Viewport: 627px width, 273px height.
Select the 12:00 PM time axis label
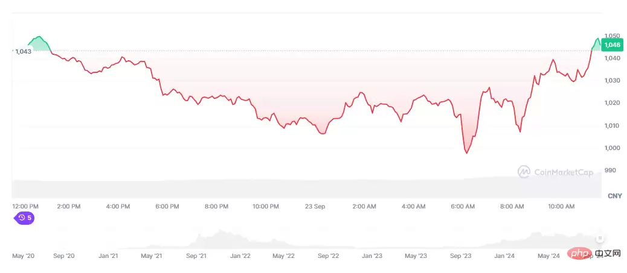(x=25, y=206)
